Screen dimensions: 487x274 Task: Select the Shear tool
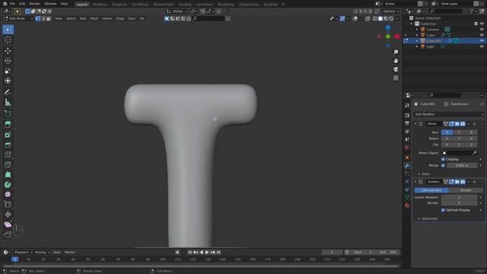click(8, 225)
